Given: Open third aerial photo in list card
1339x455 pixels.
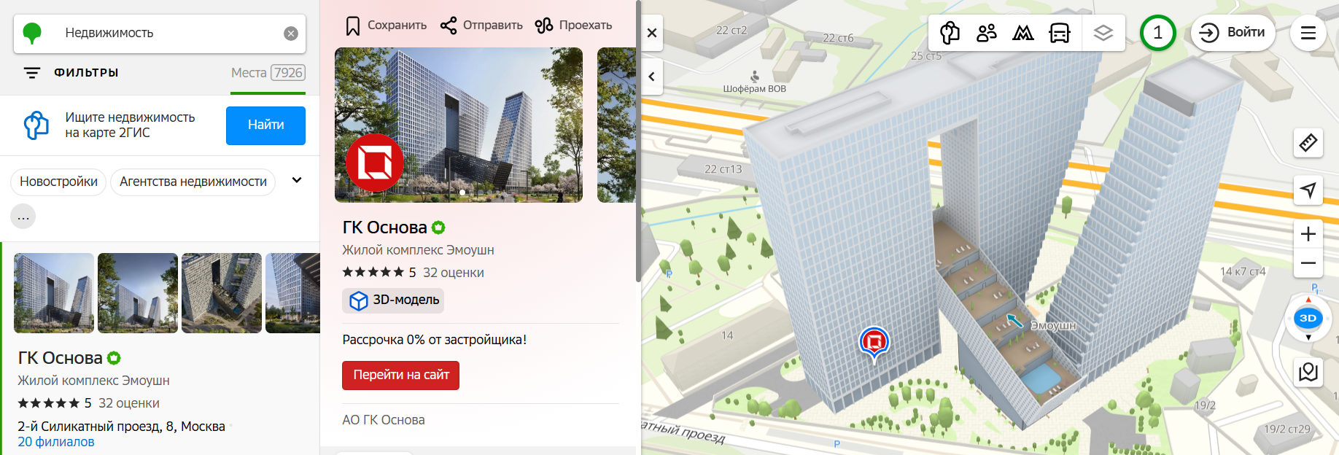Looking at the screenshot, I should (x=222, y=293).
